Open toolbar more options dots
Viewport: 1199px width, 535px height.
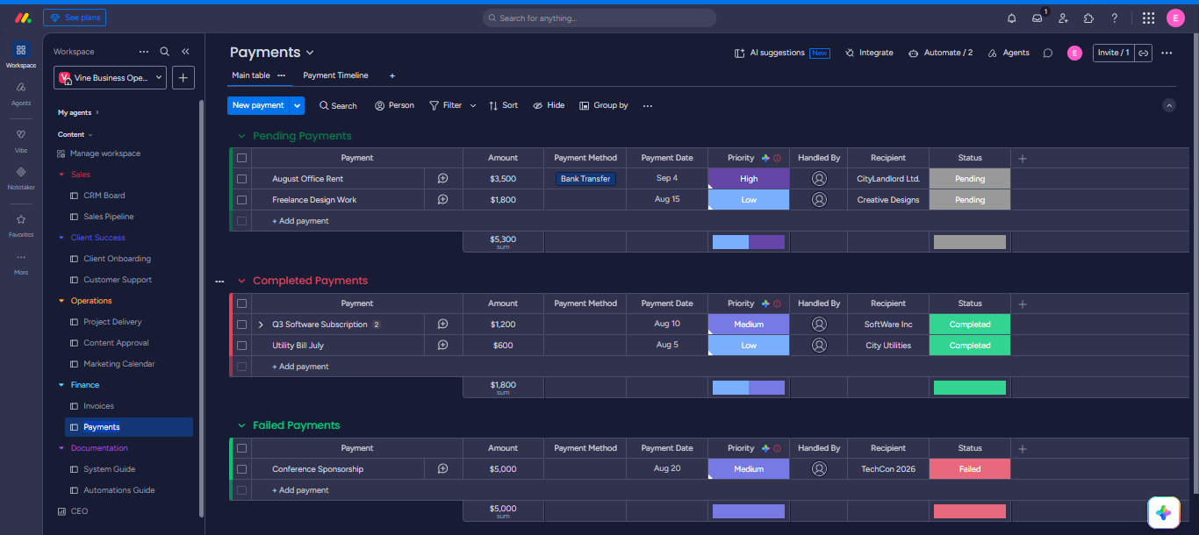point(648,105)
